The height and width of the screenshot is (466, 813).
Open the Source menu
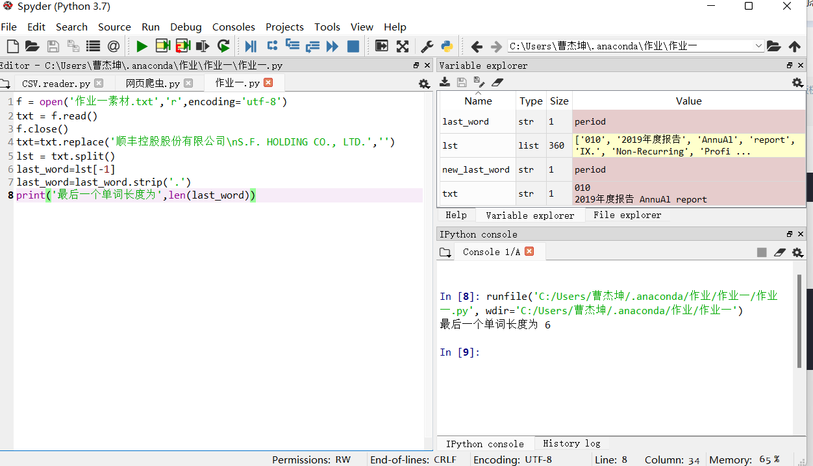114,27
